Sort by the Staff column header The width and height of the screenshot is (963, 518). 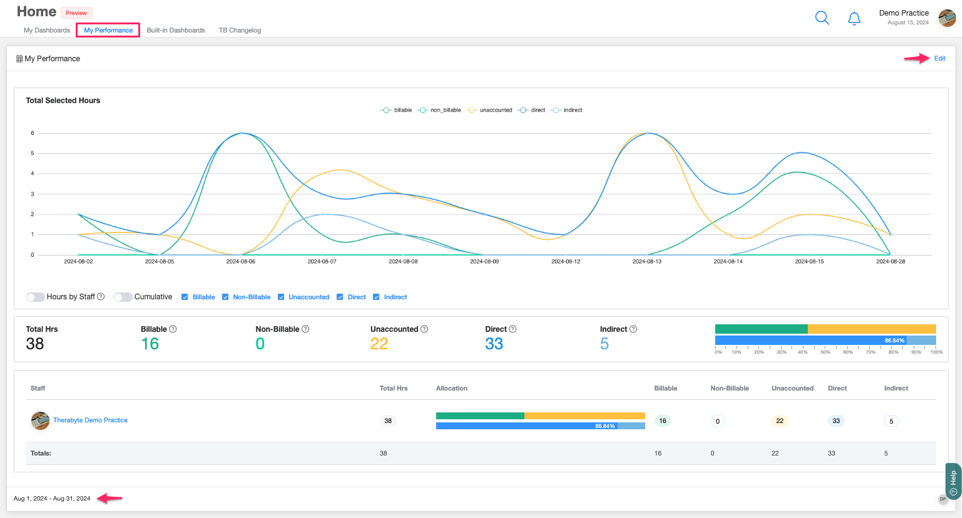tap(38, 388)
